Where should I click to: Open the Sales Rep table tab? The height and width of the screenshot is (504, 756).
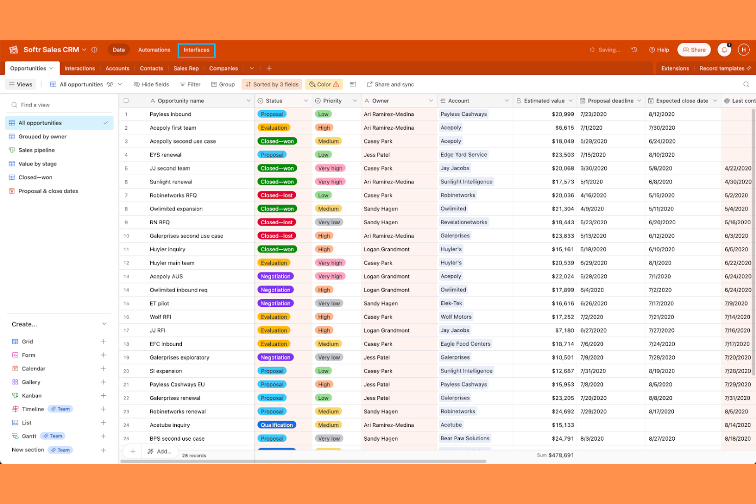(x=186, y=68)
